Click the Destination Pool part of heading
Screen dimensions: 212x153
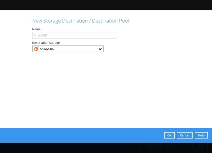110,21
